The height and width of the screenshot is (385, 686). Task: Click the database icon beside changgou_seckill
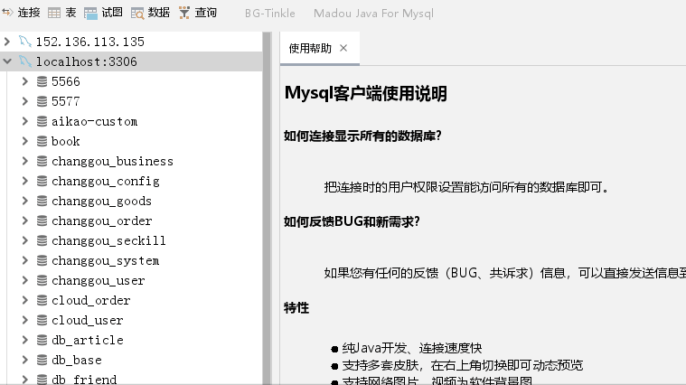pos(42,240)
